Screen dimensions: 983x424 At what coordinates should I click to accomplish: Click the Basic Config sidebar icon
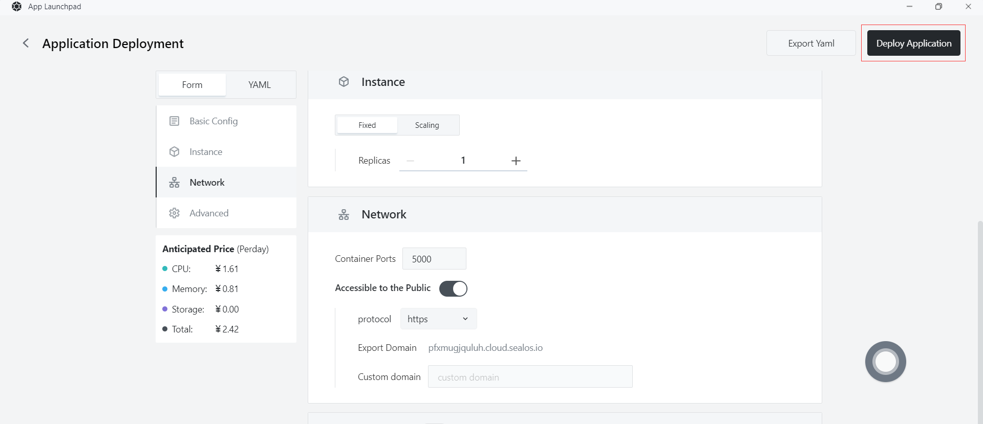tap(174, 121)
